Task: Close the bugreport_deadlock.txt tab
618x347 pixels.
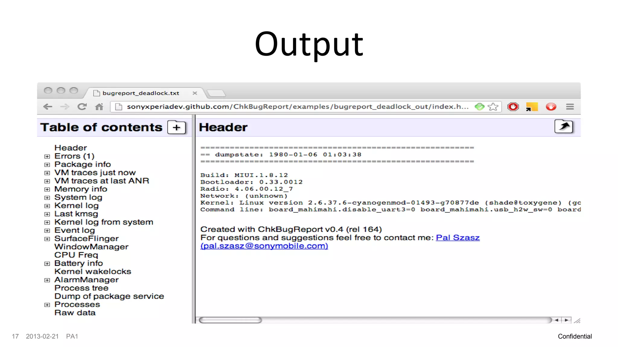Action: (195, 93)
